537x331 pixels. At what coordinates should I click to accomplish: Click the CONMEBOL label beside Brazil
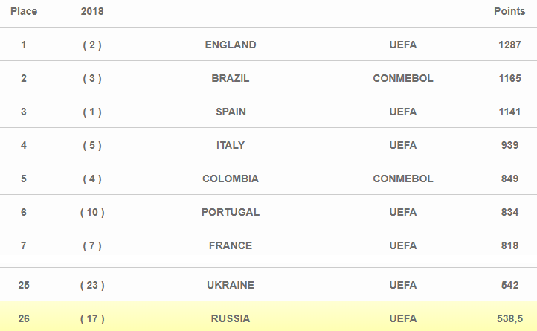click(x=403, y=78)
